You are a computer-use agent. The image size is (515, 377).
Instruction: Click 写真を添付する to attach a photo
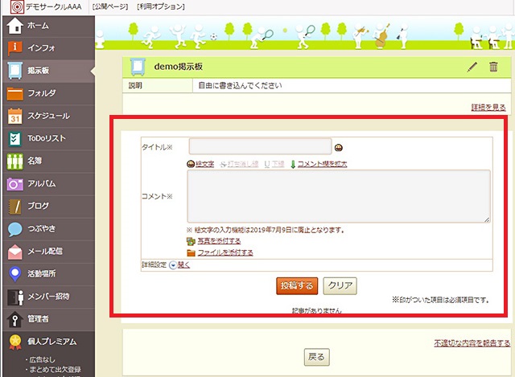[x=213, y=240]
